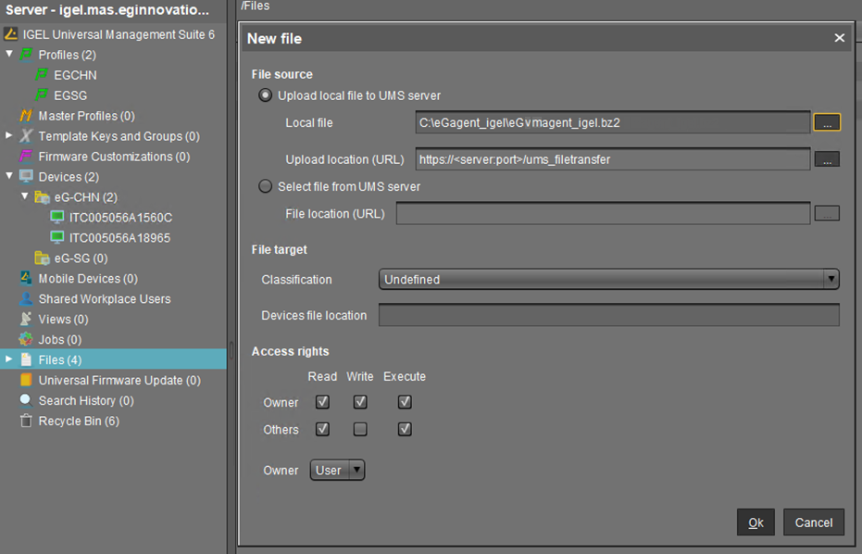Viewport: 862px width, 554px height.
Task: Select Firmware Customizations (0) entry
Action: (115, 157)
